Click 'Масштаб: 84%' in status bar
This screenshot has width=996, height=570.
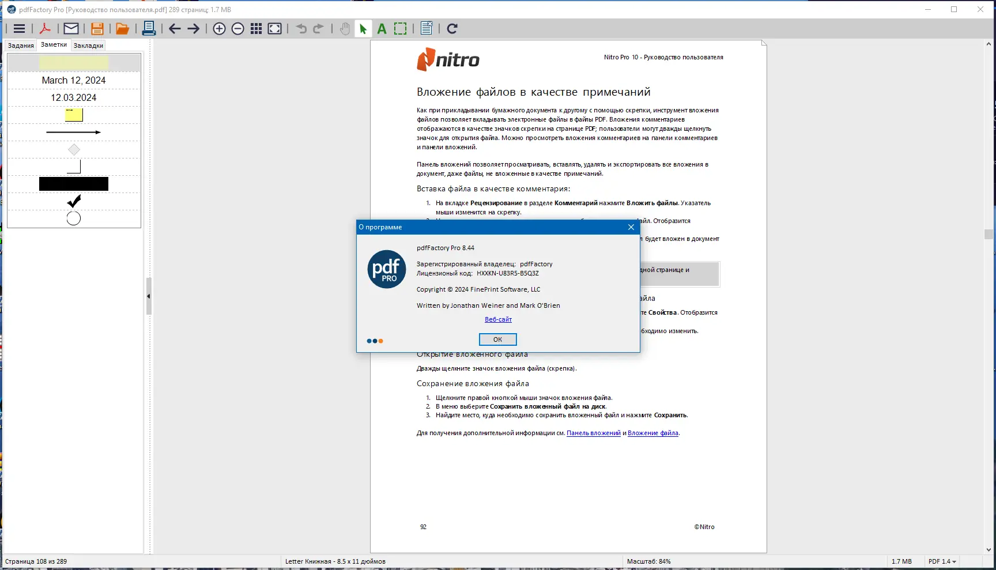tap(649, 561)
